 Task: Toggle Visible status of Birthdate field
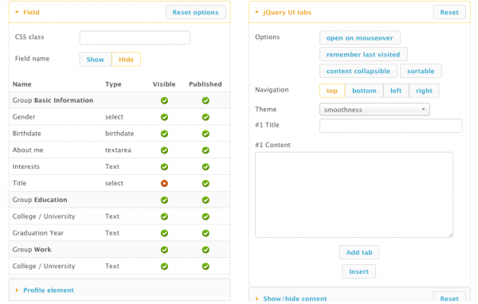pos(164,134)
